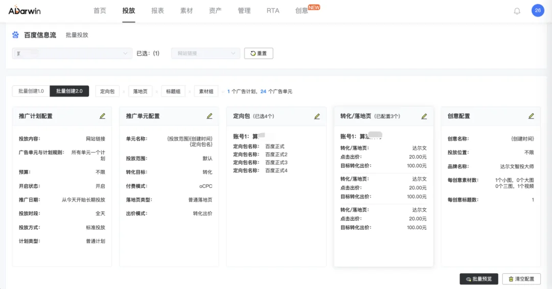Click oCPC 付费模式 value
Image resolution: width=552 pixels, height=289 pixels.
(x=206, y=186)
